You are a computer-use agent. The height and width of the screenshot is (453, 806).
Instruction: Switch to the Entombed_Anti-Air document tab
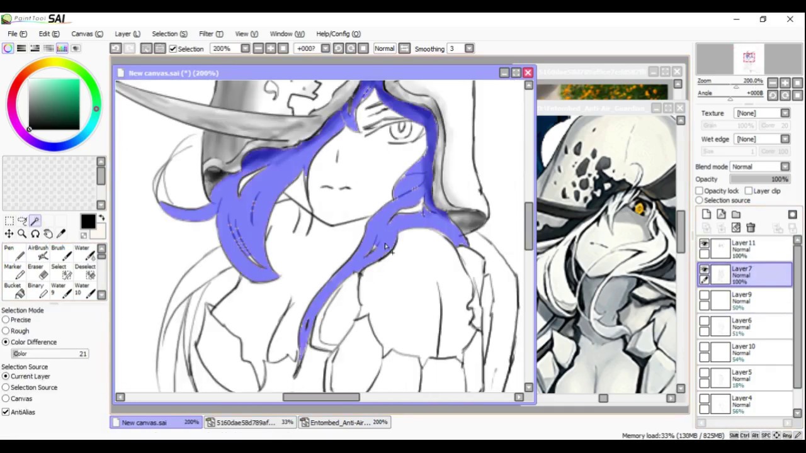(x=345, y=423)
